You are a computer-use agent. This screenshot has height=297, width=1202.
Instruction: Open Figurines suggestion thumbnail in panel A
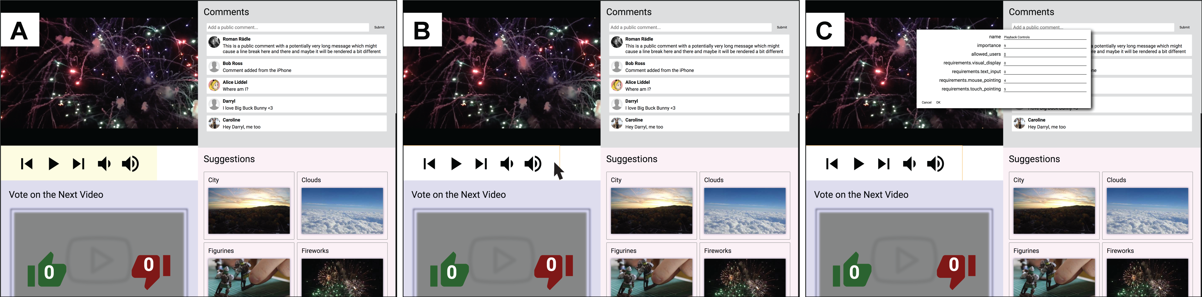tap(249, 277)
